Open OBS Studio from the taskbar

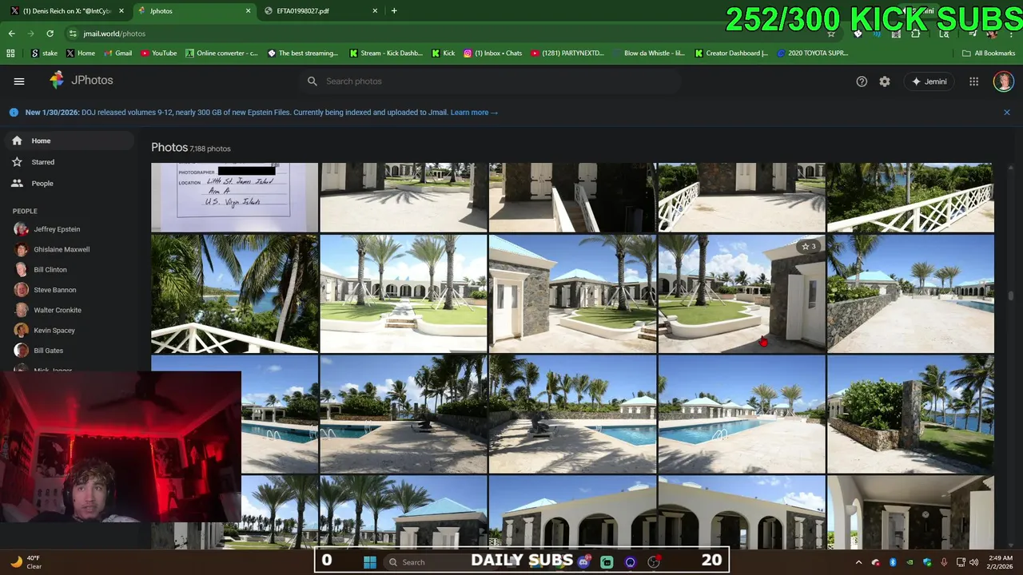[x=654, y=561]
